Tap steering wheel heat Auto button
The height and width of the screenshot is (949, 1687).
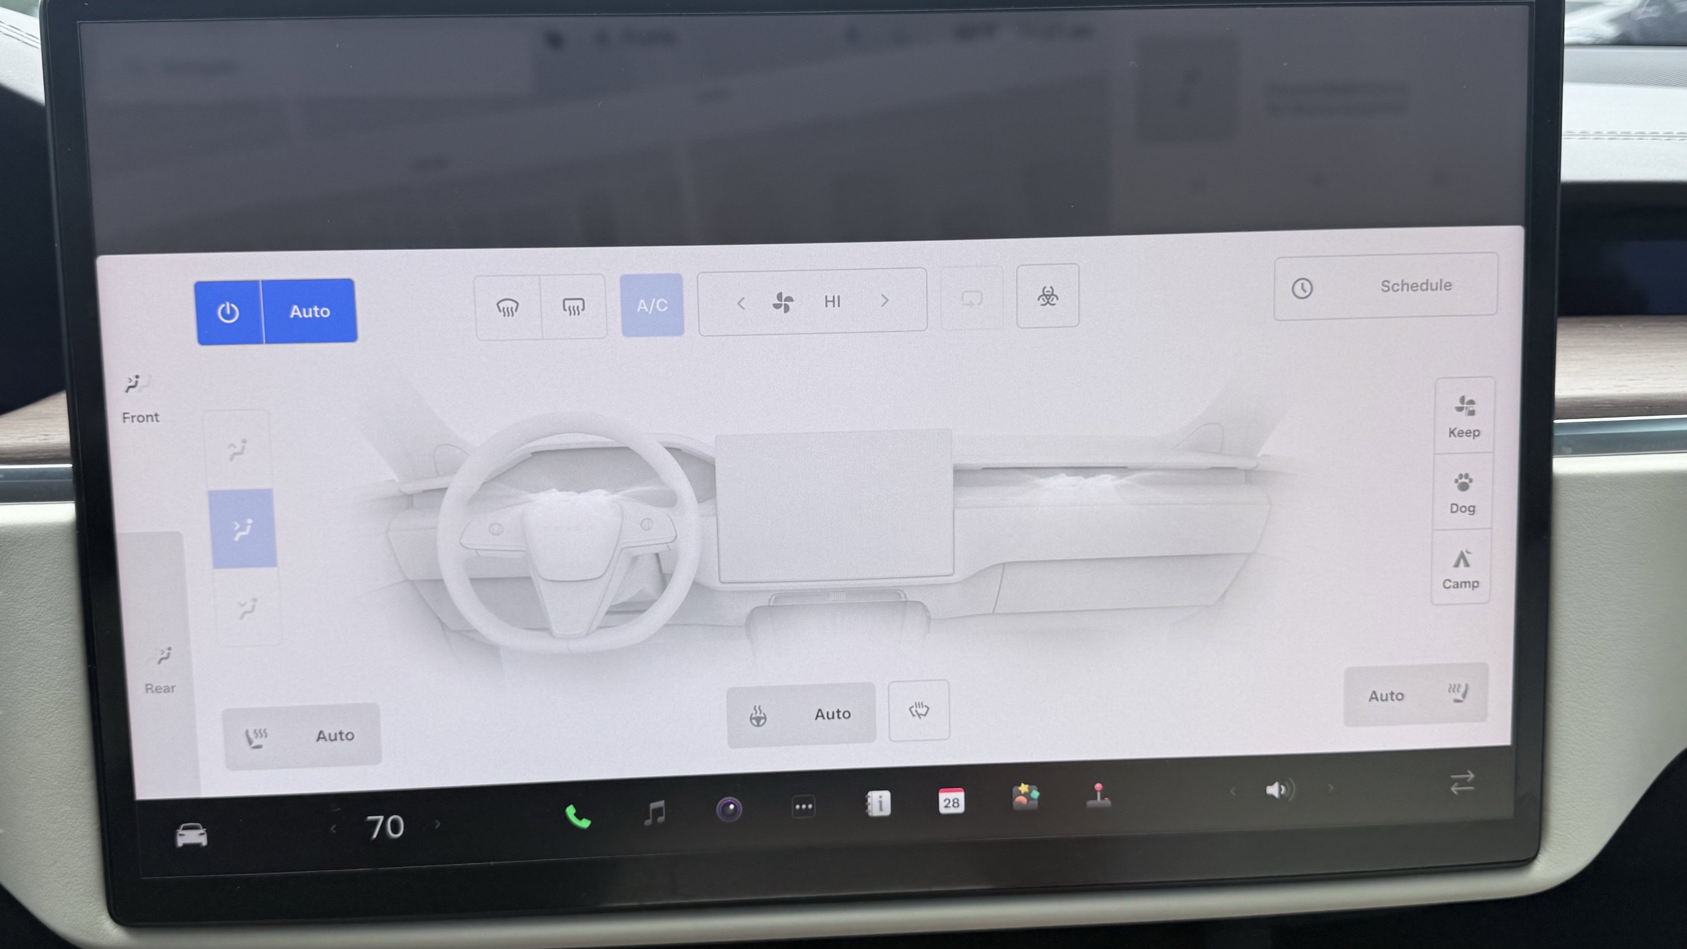[801, 714]
